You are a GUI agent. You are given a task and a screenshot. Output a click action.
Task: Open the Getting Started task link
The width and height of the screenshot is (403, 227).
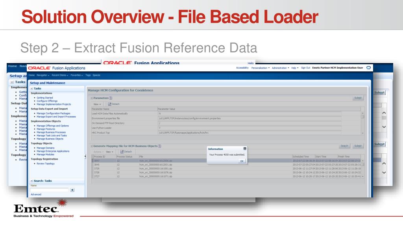tap(45, 98)
